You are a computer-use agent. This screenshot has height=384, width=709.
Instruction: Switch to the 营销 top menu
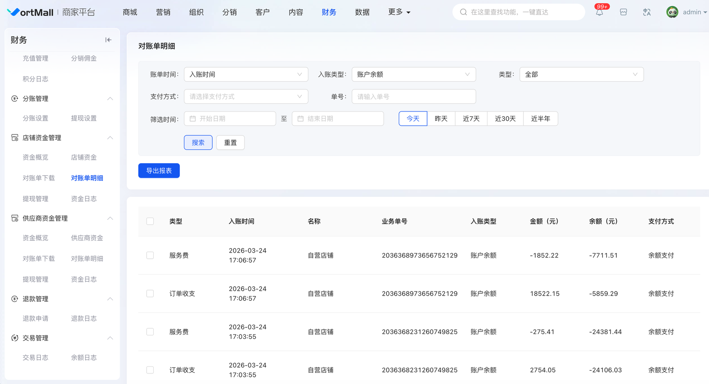(x=163, y=12)
